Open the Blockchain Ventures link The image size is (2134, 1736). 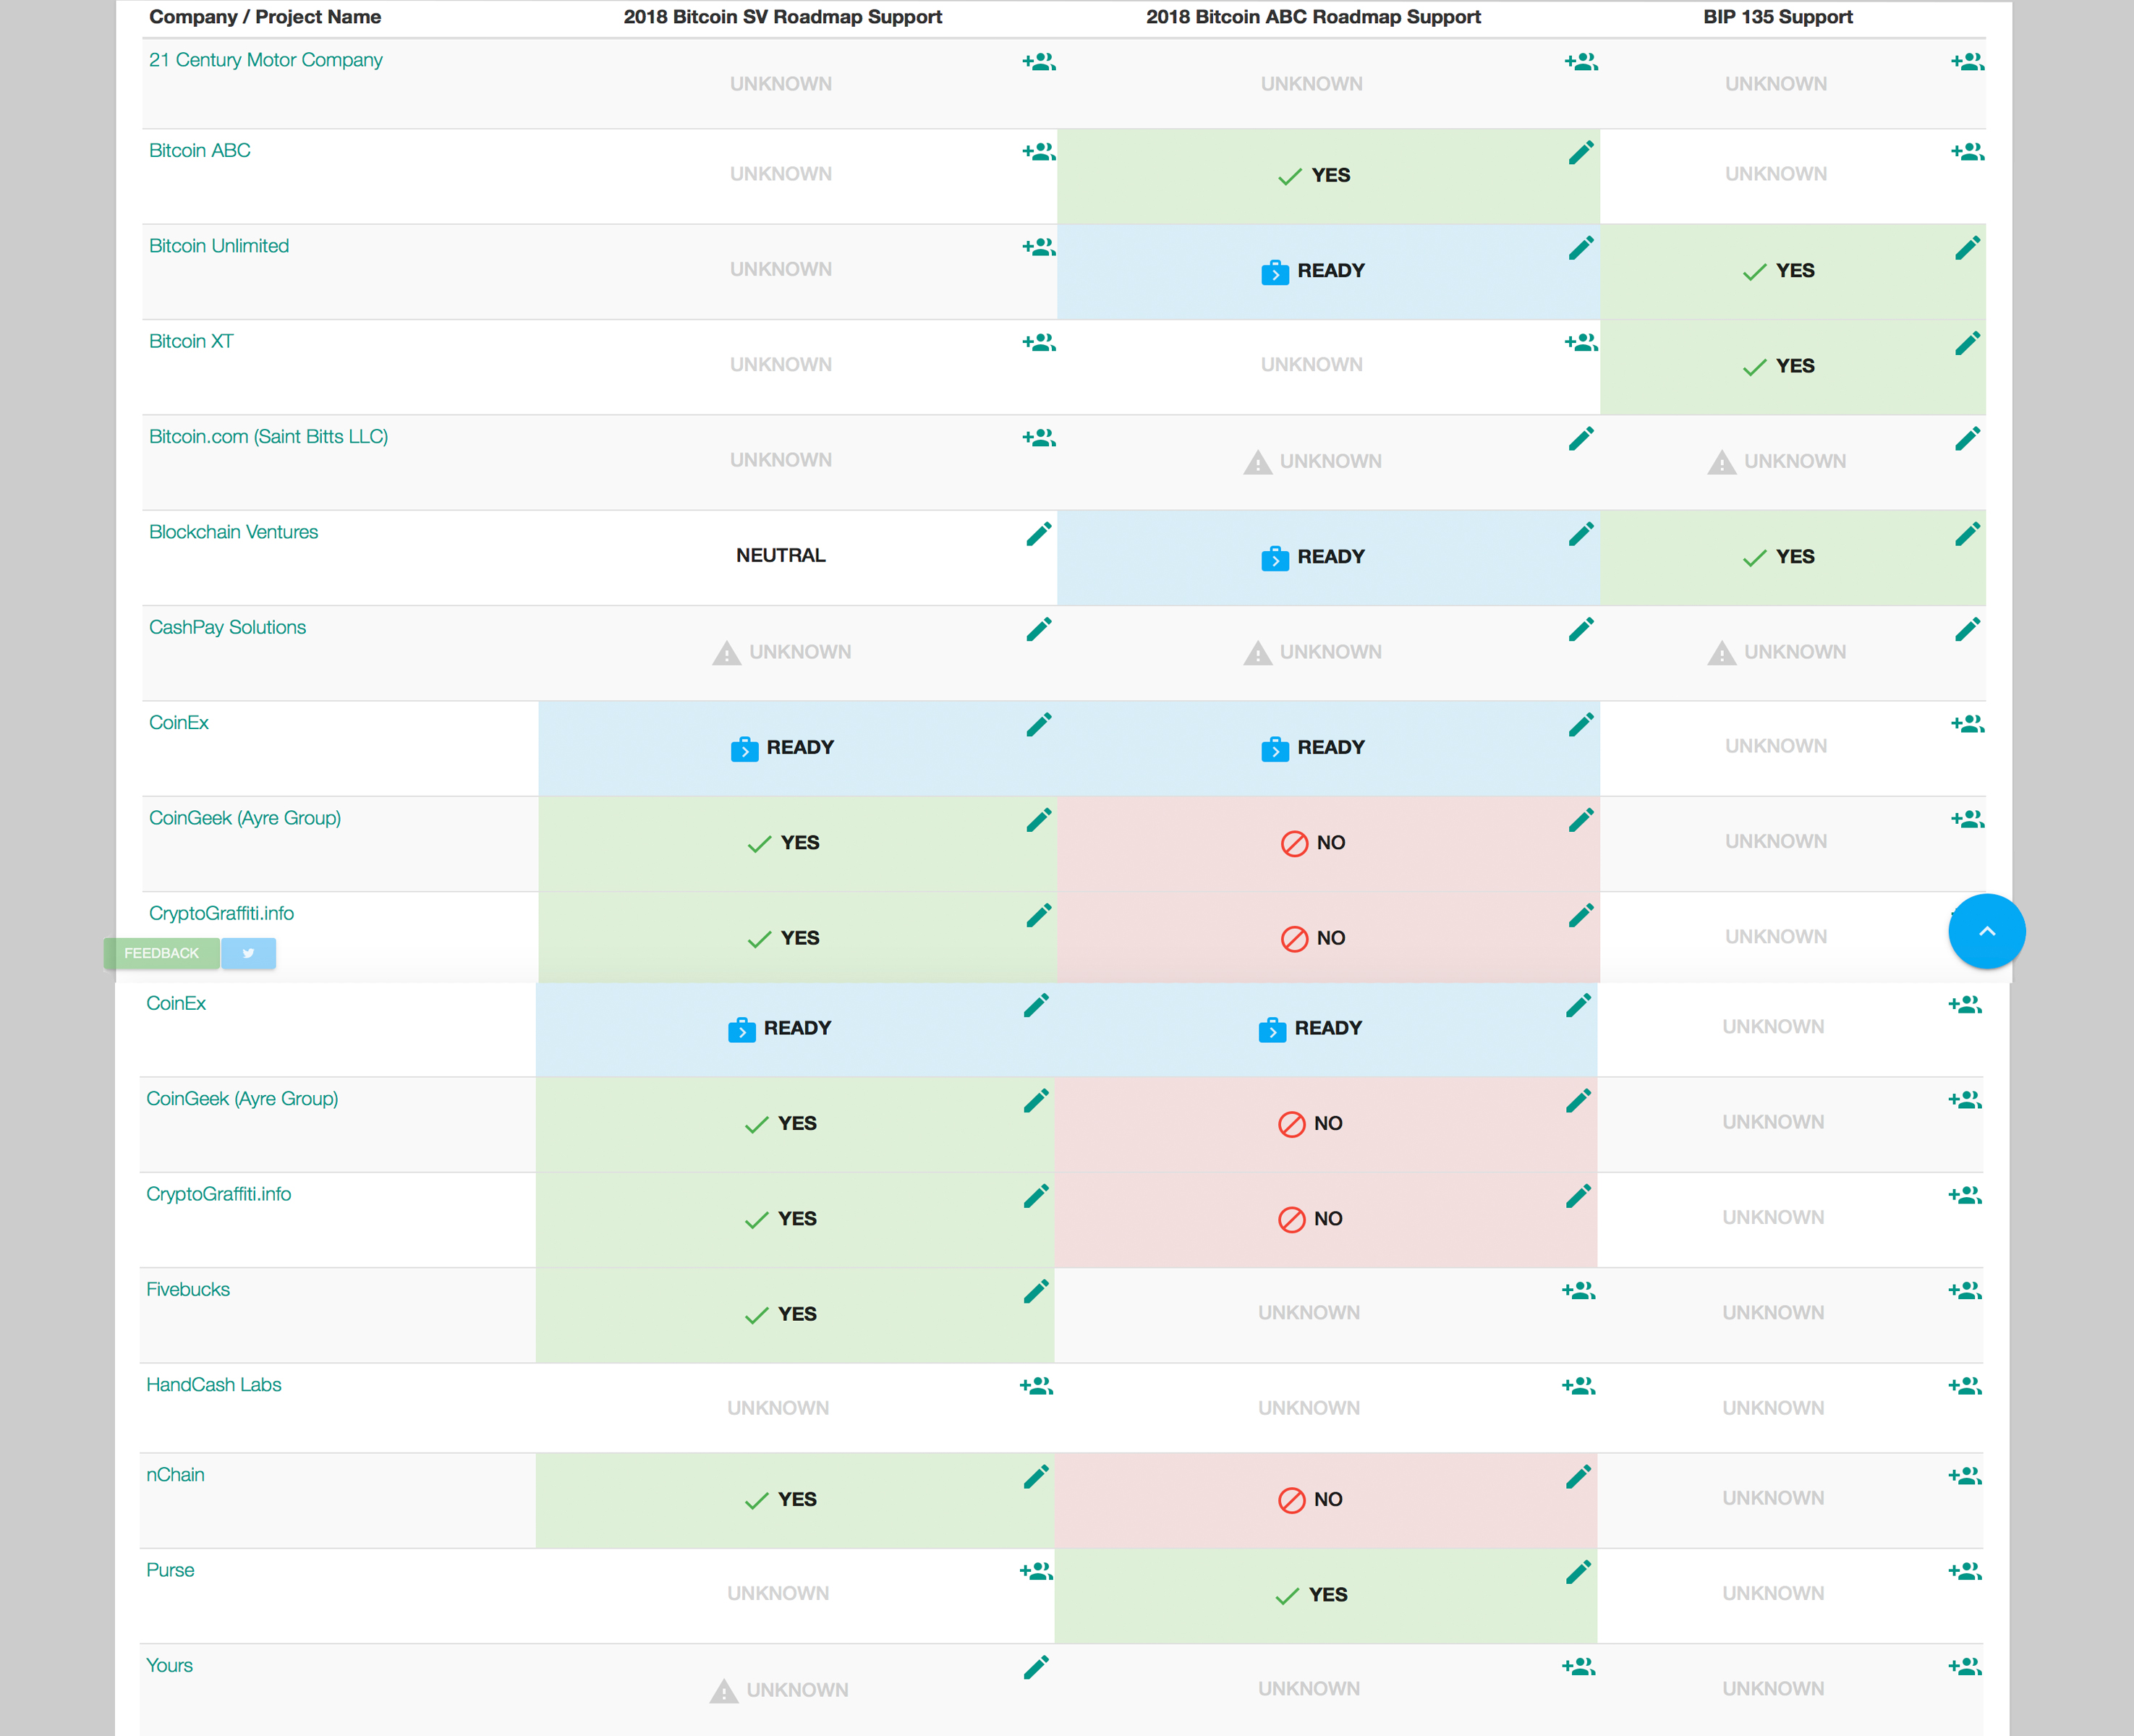(233, 532)
